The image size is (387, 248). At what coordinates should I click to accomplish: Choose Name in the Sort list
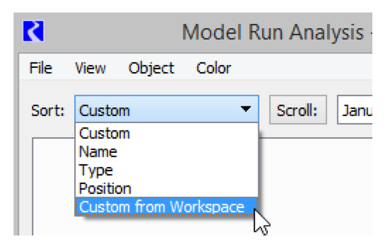pos(98,152)
